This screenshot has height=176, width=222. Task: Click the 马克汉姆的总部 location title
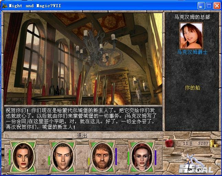tap(192, 17)
